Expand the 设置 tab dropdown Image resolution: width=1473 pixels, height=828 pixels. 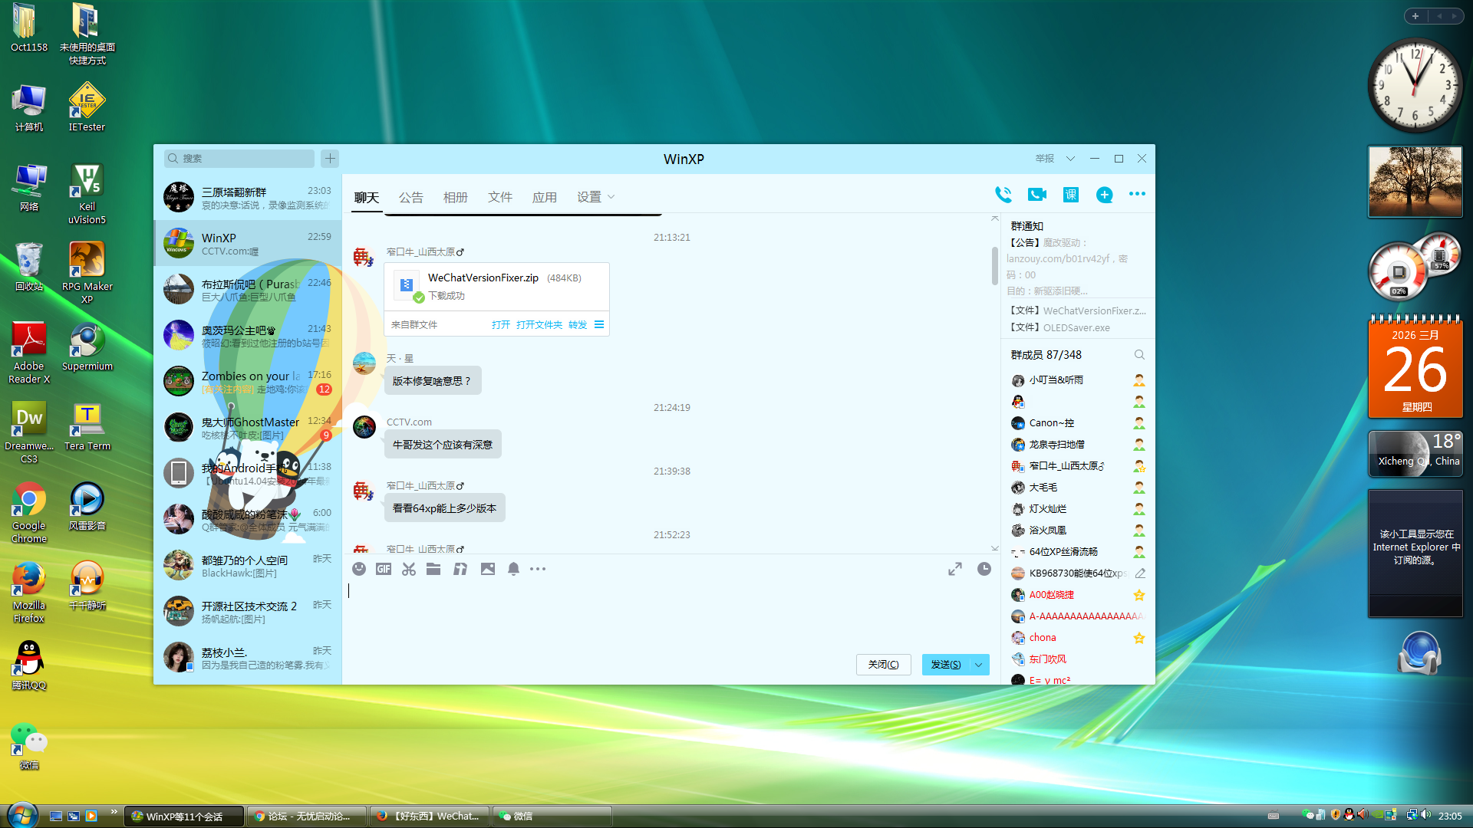tap(611, 197)
